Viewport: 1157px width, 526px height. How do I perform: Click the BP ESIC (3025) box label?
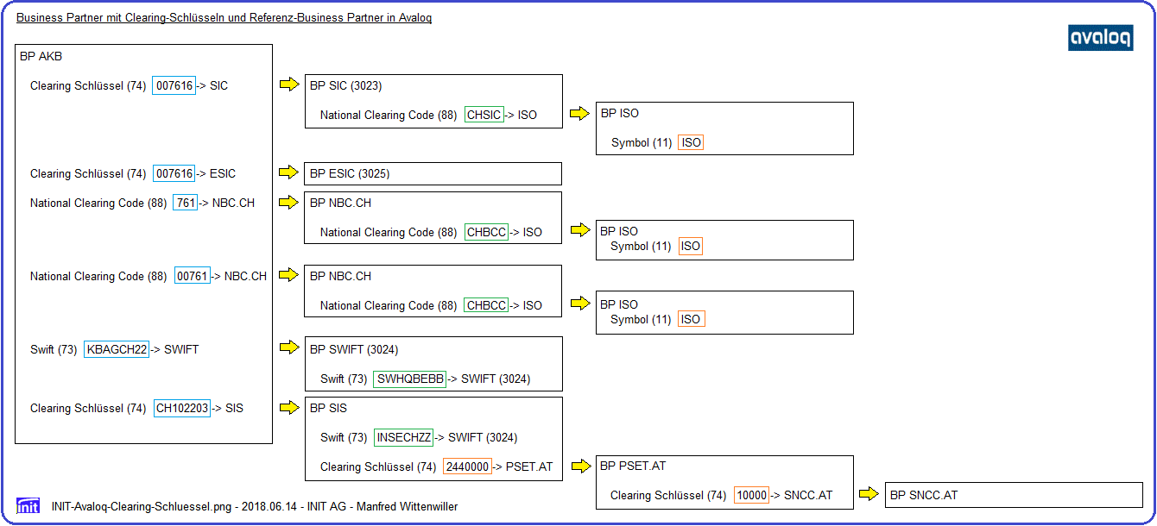(350, 173)
